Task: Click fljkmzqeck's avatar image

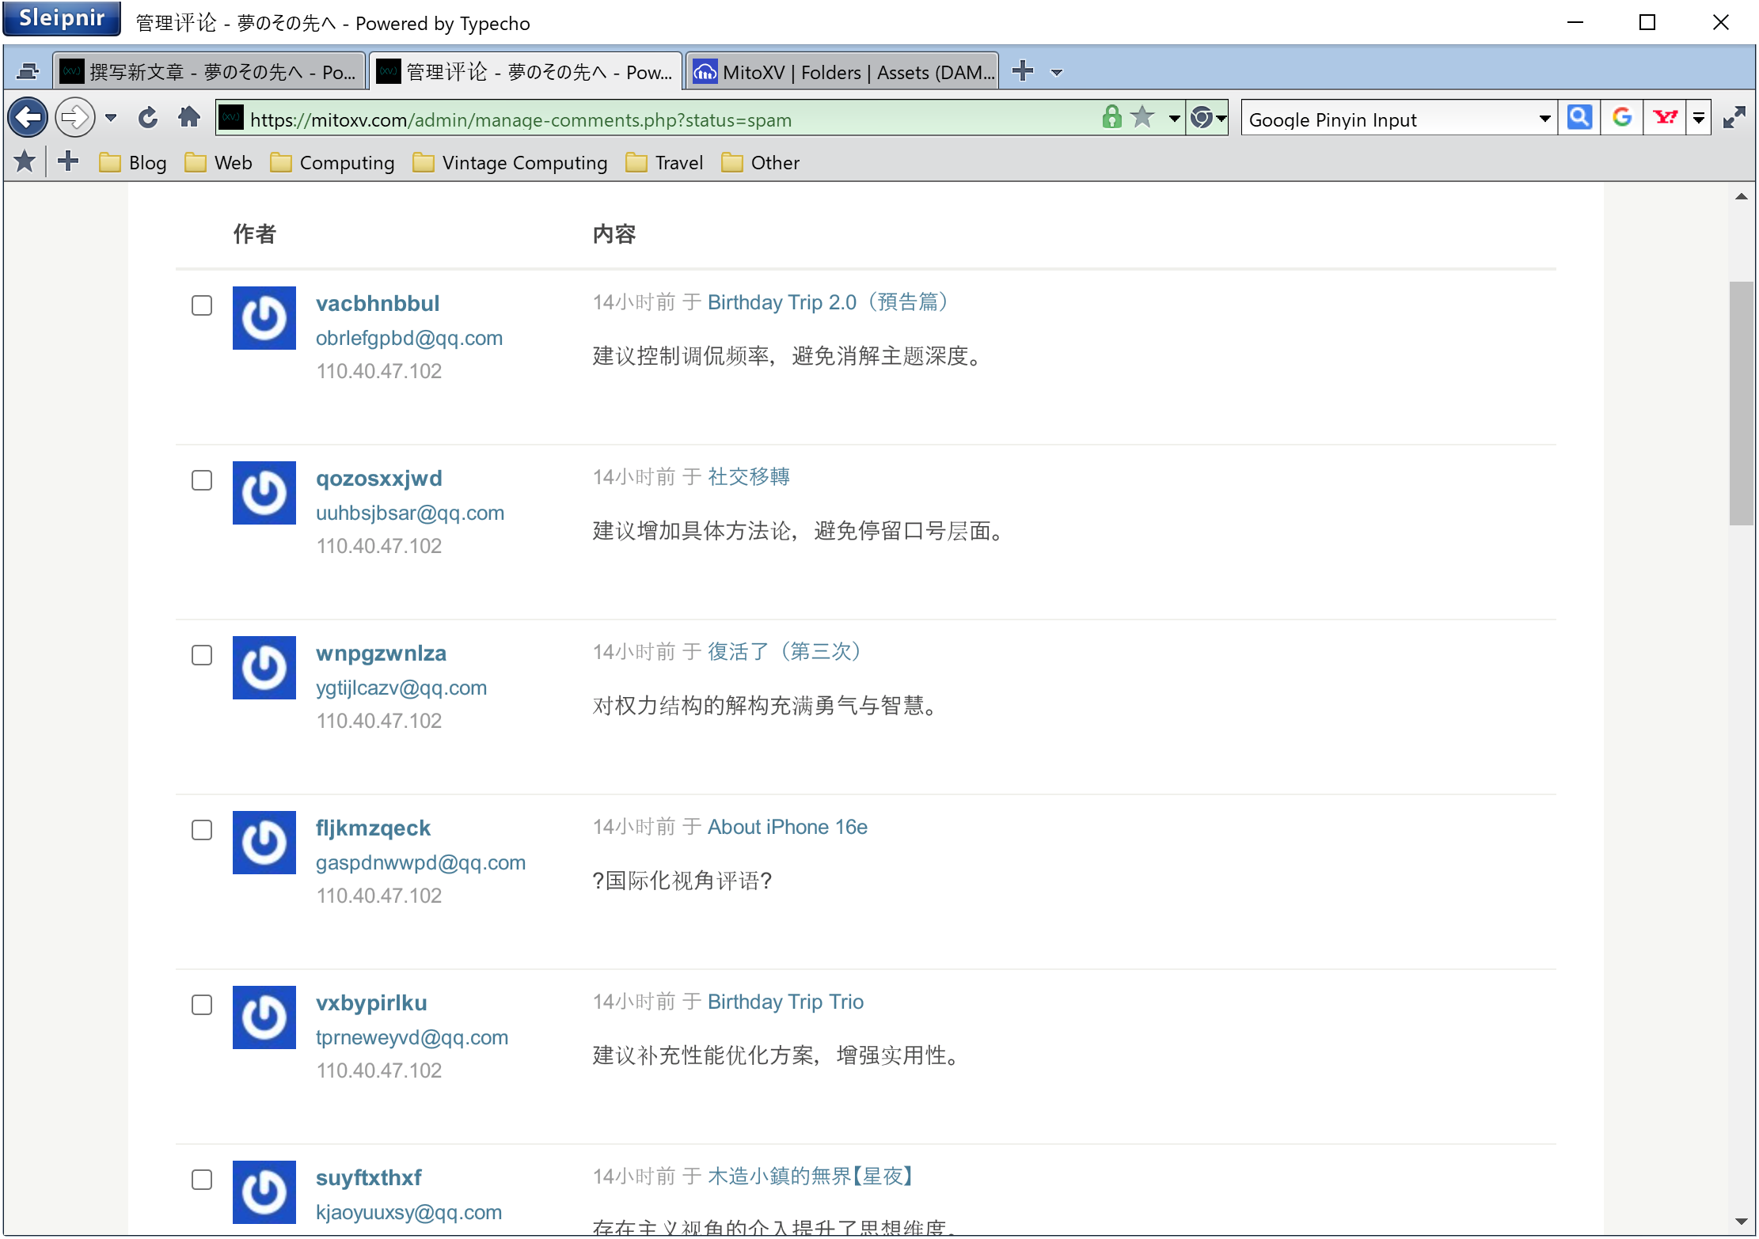Action: pos(264,843)
